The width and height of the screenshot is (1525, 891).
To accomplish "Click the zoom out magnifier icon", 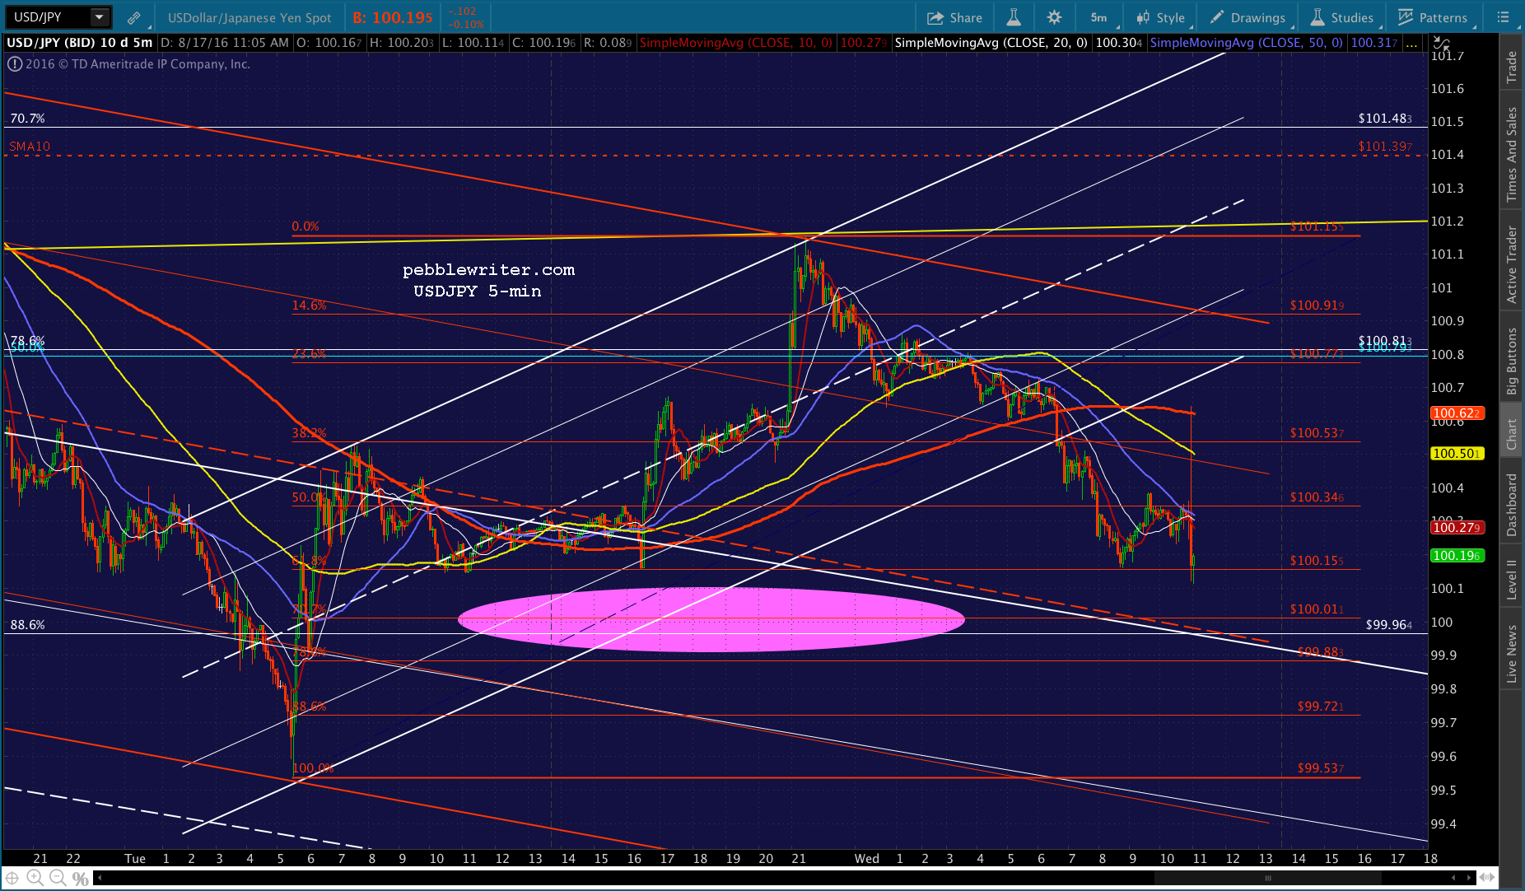I will [x=58, y=878].
